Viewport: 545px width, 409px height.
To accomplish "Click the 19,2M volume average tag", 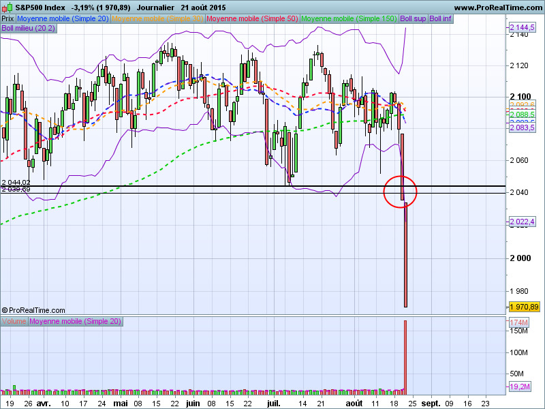I will point(520,387).
